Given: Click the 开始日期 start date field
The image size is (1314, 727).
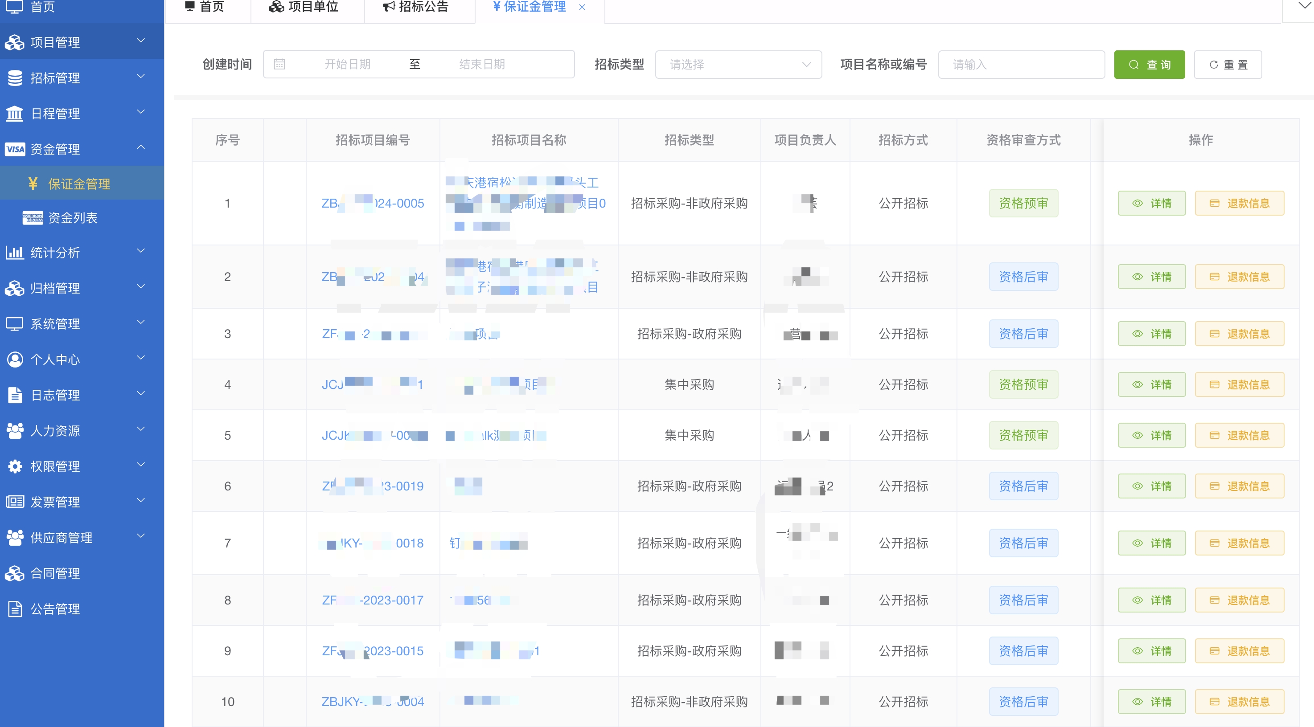Looking at the screenshot, I should click(347, 64).
